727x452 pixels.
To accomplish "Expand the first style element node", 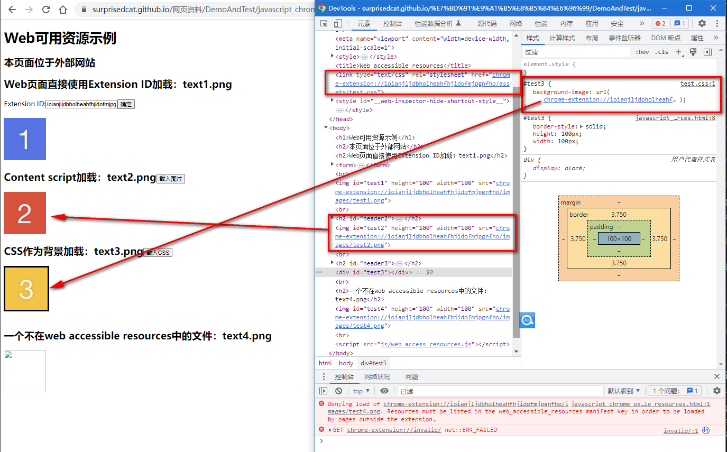I will [332, 56].
